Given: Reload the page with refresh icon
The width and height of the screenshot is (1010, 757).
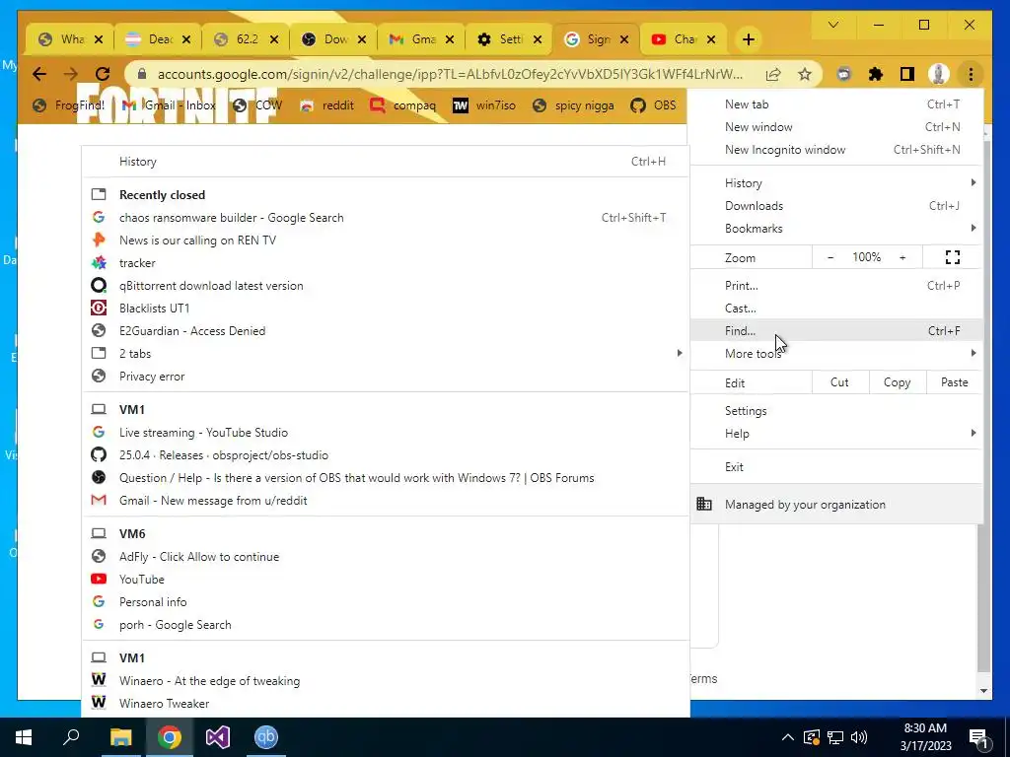Looking at the screenshot, I should (103, 74).
